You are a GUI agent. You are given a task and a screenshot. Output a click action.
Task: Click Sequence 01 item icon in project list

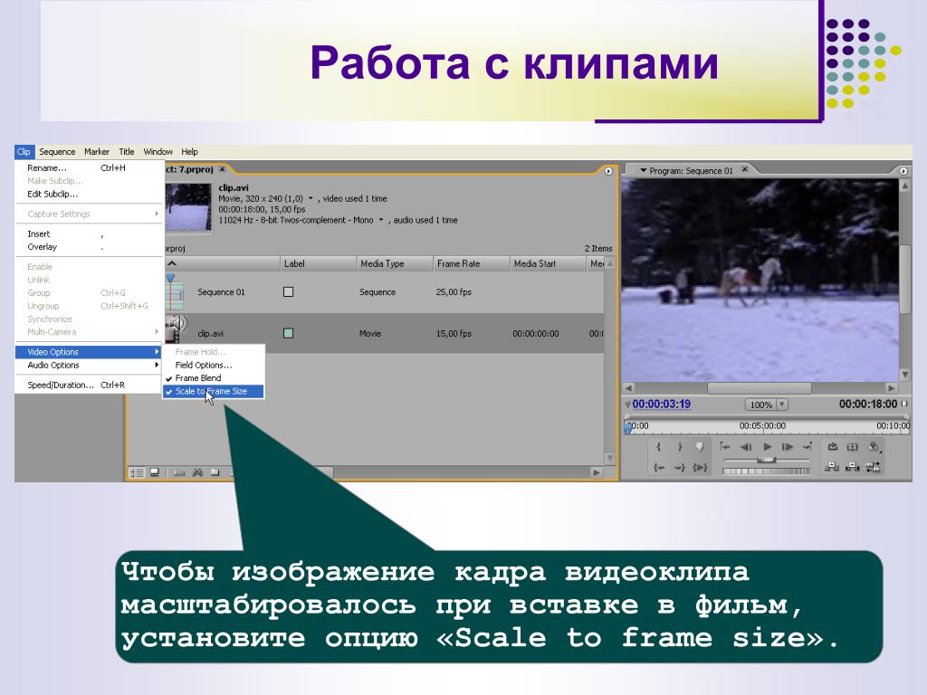[x=175, y=292]
